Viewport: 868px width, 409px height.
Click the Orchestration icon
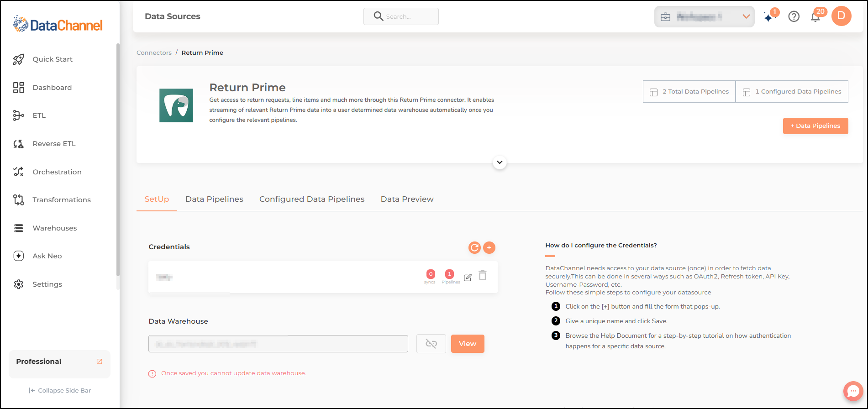[x=18, y=172]
